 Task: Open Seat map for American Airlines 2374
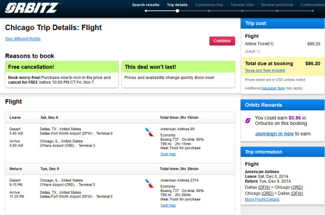[168, 206]
